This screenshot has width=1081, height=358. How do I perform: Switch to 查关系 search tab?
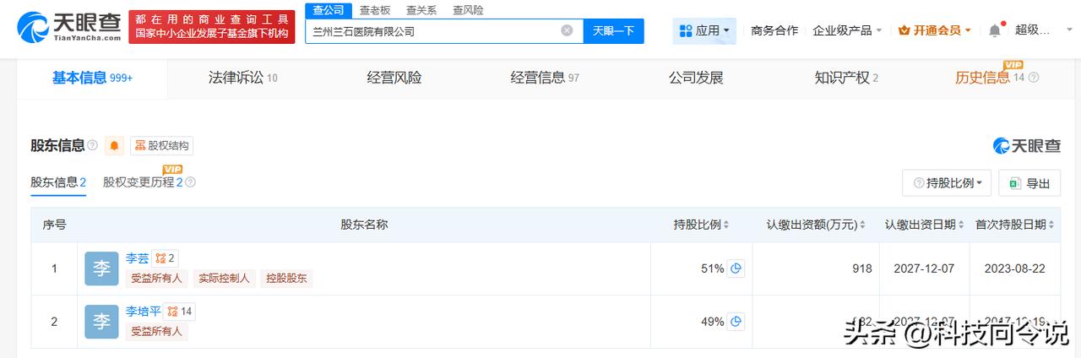(421, 10)
